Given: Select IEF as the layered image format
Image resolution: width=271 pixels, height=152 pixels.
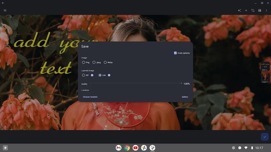Looking at the screenshot, I should click(83, 75).
